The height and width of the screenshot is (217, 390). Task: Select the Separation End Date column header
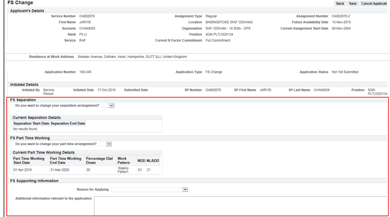[68, 123]
